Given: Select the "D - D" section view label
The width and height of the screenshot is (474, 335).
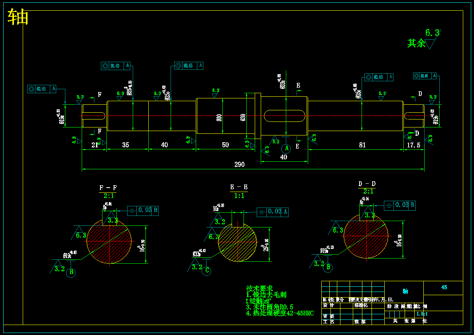Looking at the screenshot, I should (367, 184).
